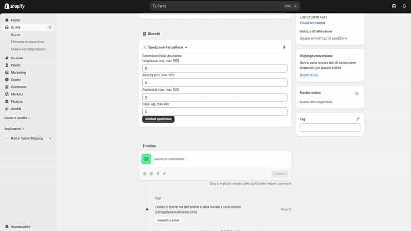Image resolution: width=411 pixels, height=231 pixels.
Task: Open Marketing section
Action: pos(18,72)
